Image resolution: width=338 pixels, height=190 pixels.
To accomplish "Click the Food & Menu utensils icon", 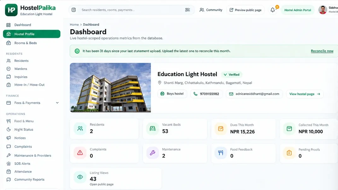I will (9, 121).
